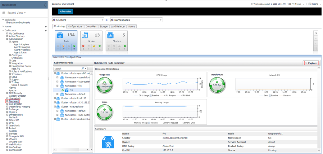
Task: Click the Kubernetes Pods search field
Action: click(x=68, y=69)
